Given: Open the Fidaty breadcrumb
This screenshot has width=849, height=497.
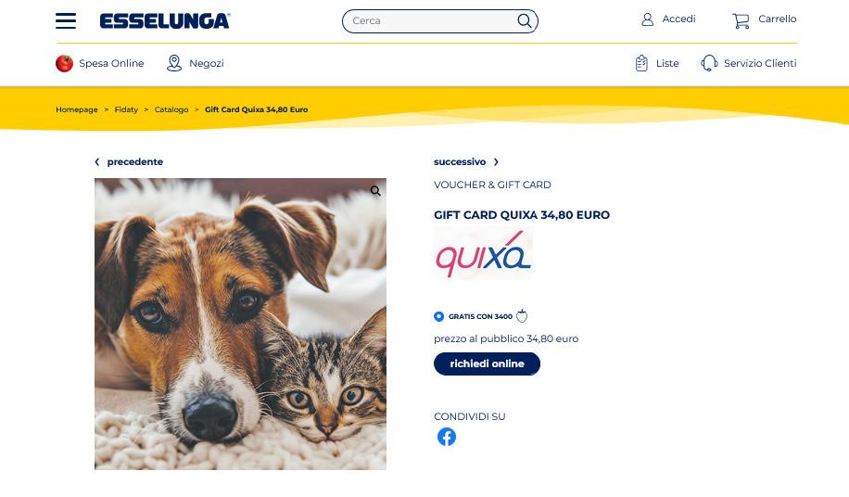Looking at the screenshot, I should (x=126, y=109).
